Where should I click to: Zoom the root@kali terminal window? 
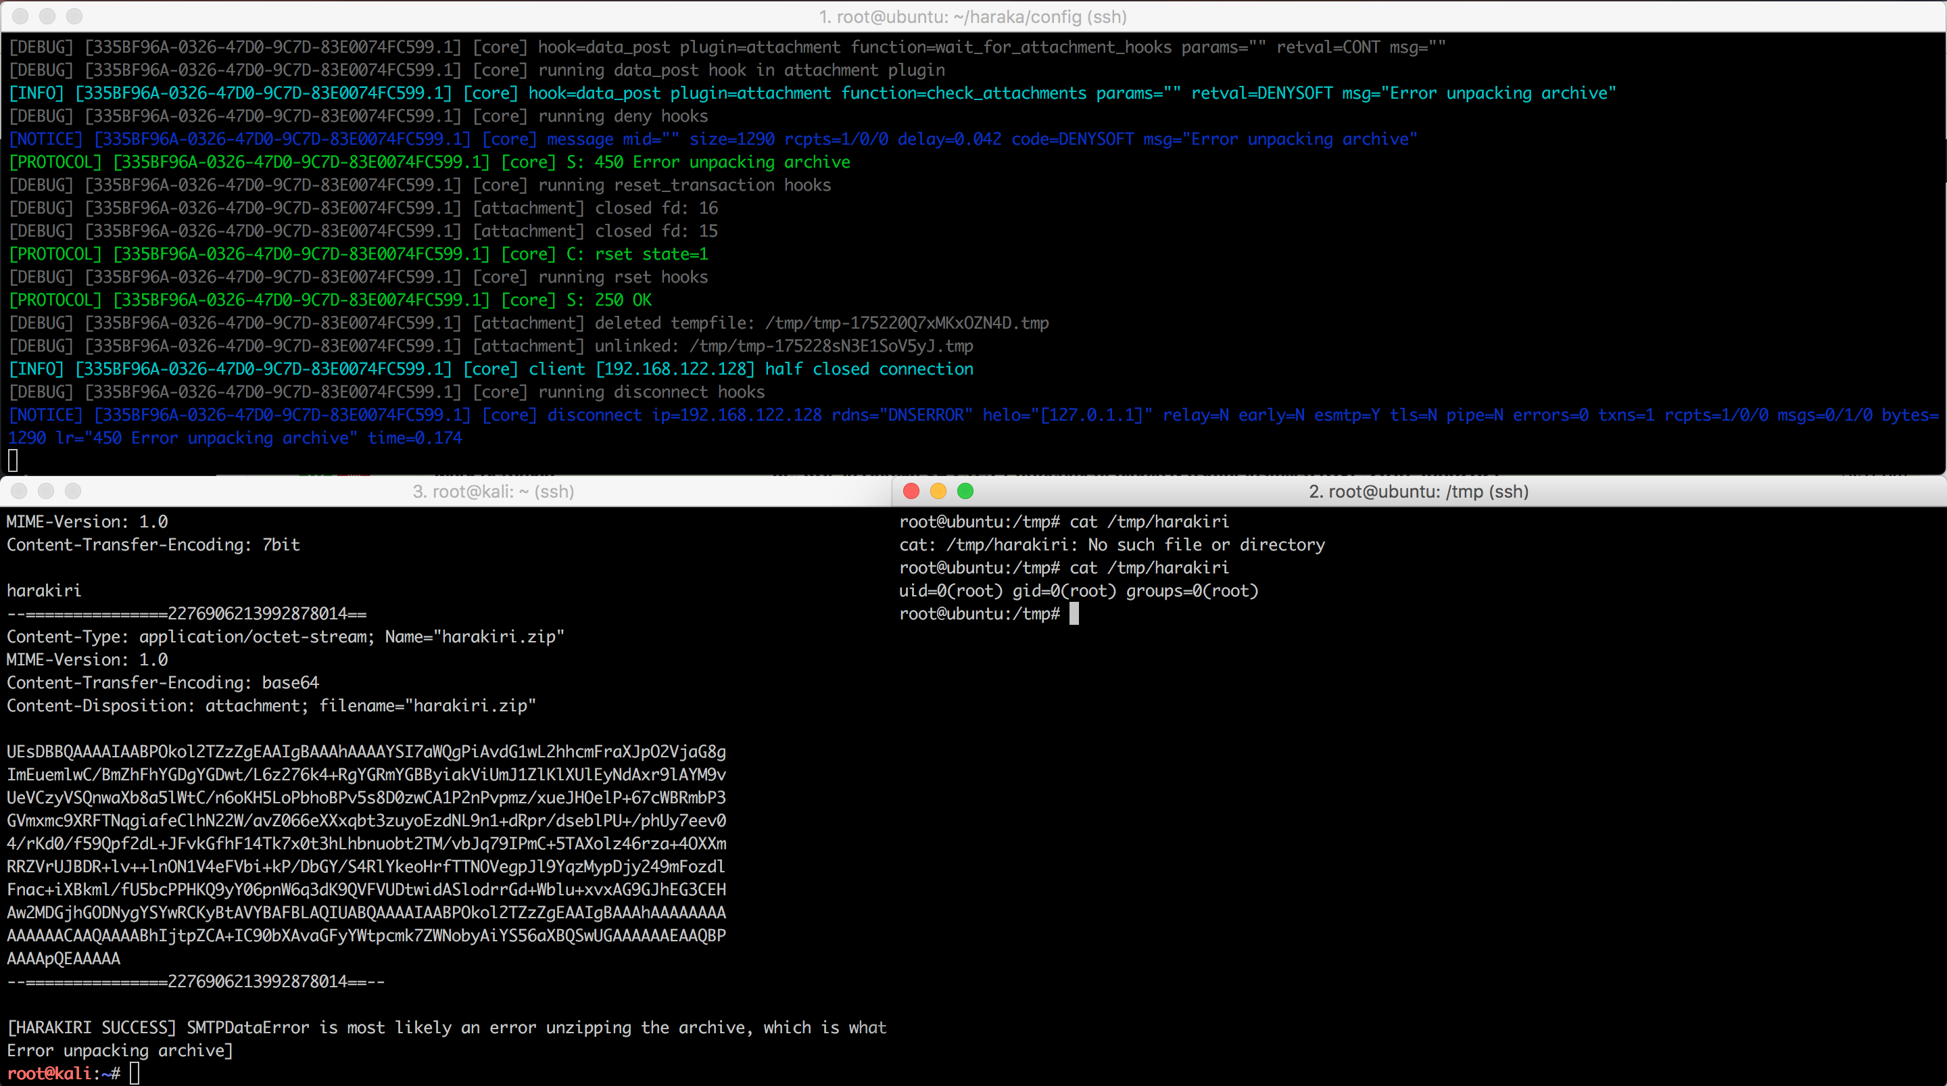click(x=73, y=492)
